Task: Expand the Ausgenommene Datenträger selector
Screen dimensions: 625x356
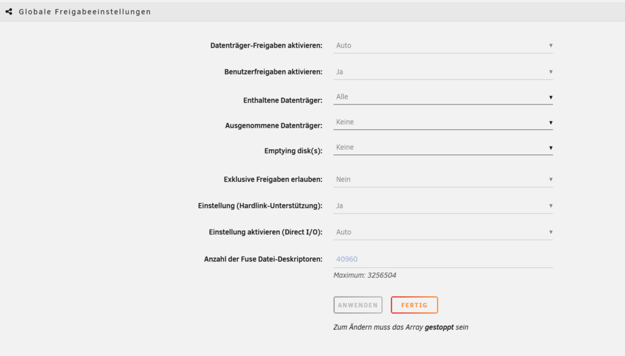Action: [443, 122]
